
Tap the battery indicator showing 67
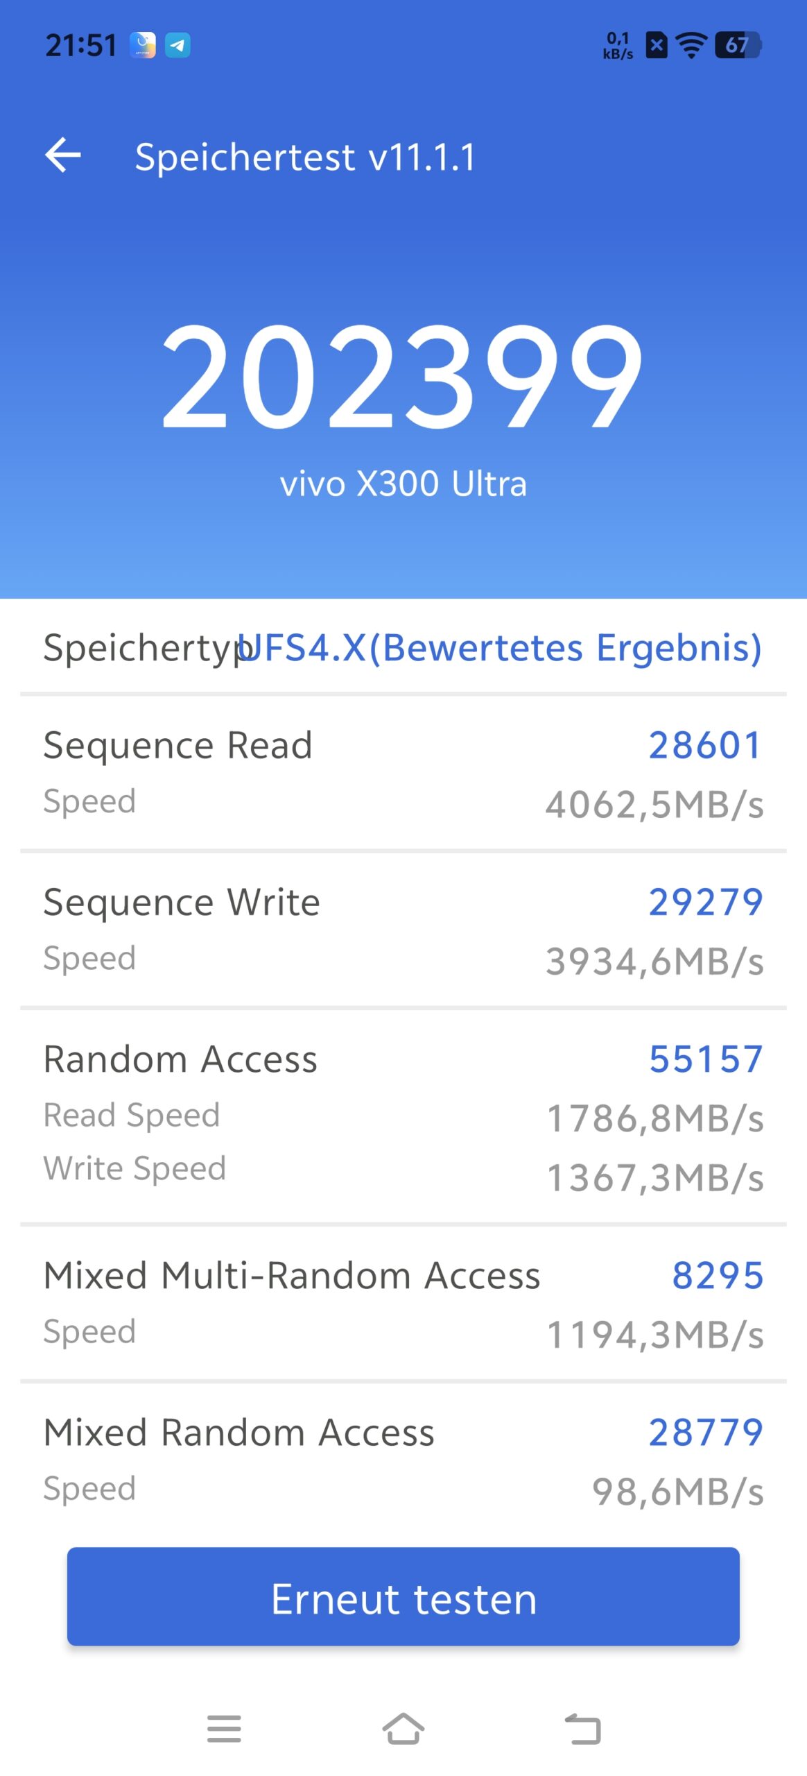point(738,46)
